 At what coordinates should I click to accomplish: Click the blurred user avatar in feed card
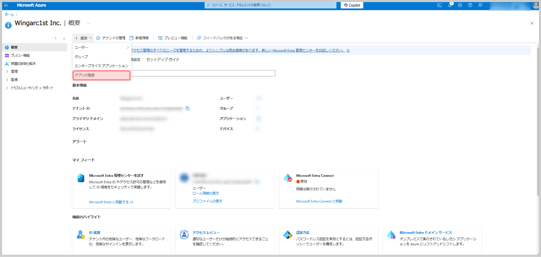tap(184, 178)
